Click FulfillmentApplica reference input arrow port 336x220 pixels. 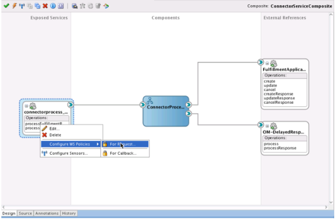pos(260,62)
